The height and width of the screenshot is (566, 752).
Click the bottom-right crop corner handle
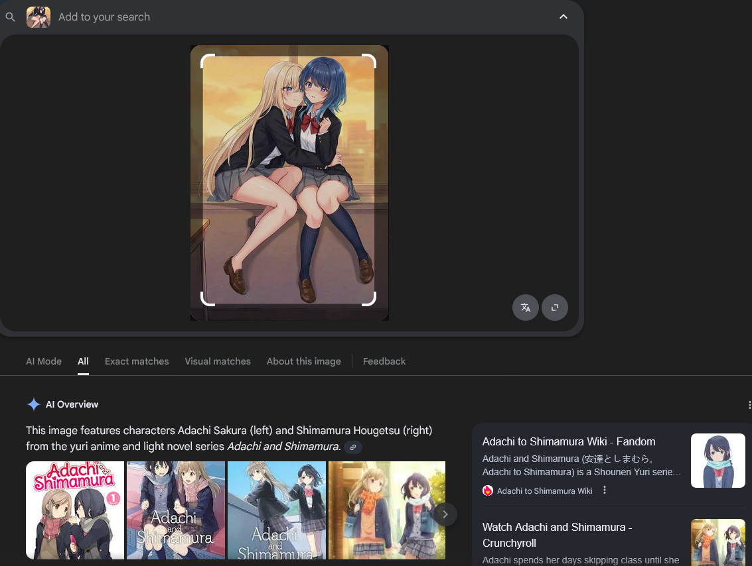(369, 299)
